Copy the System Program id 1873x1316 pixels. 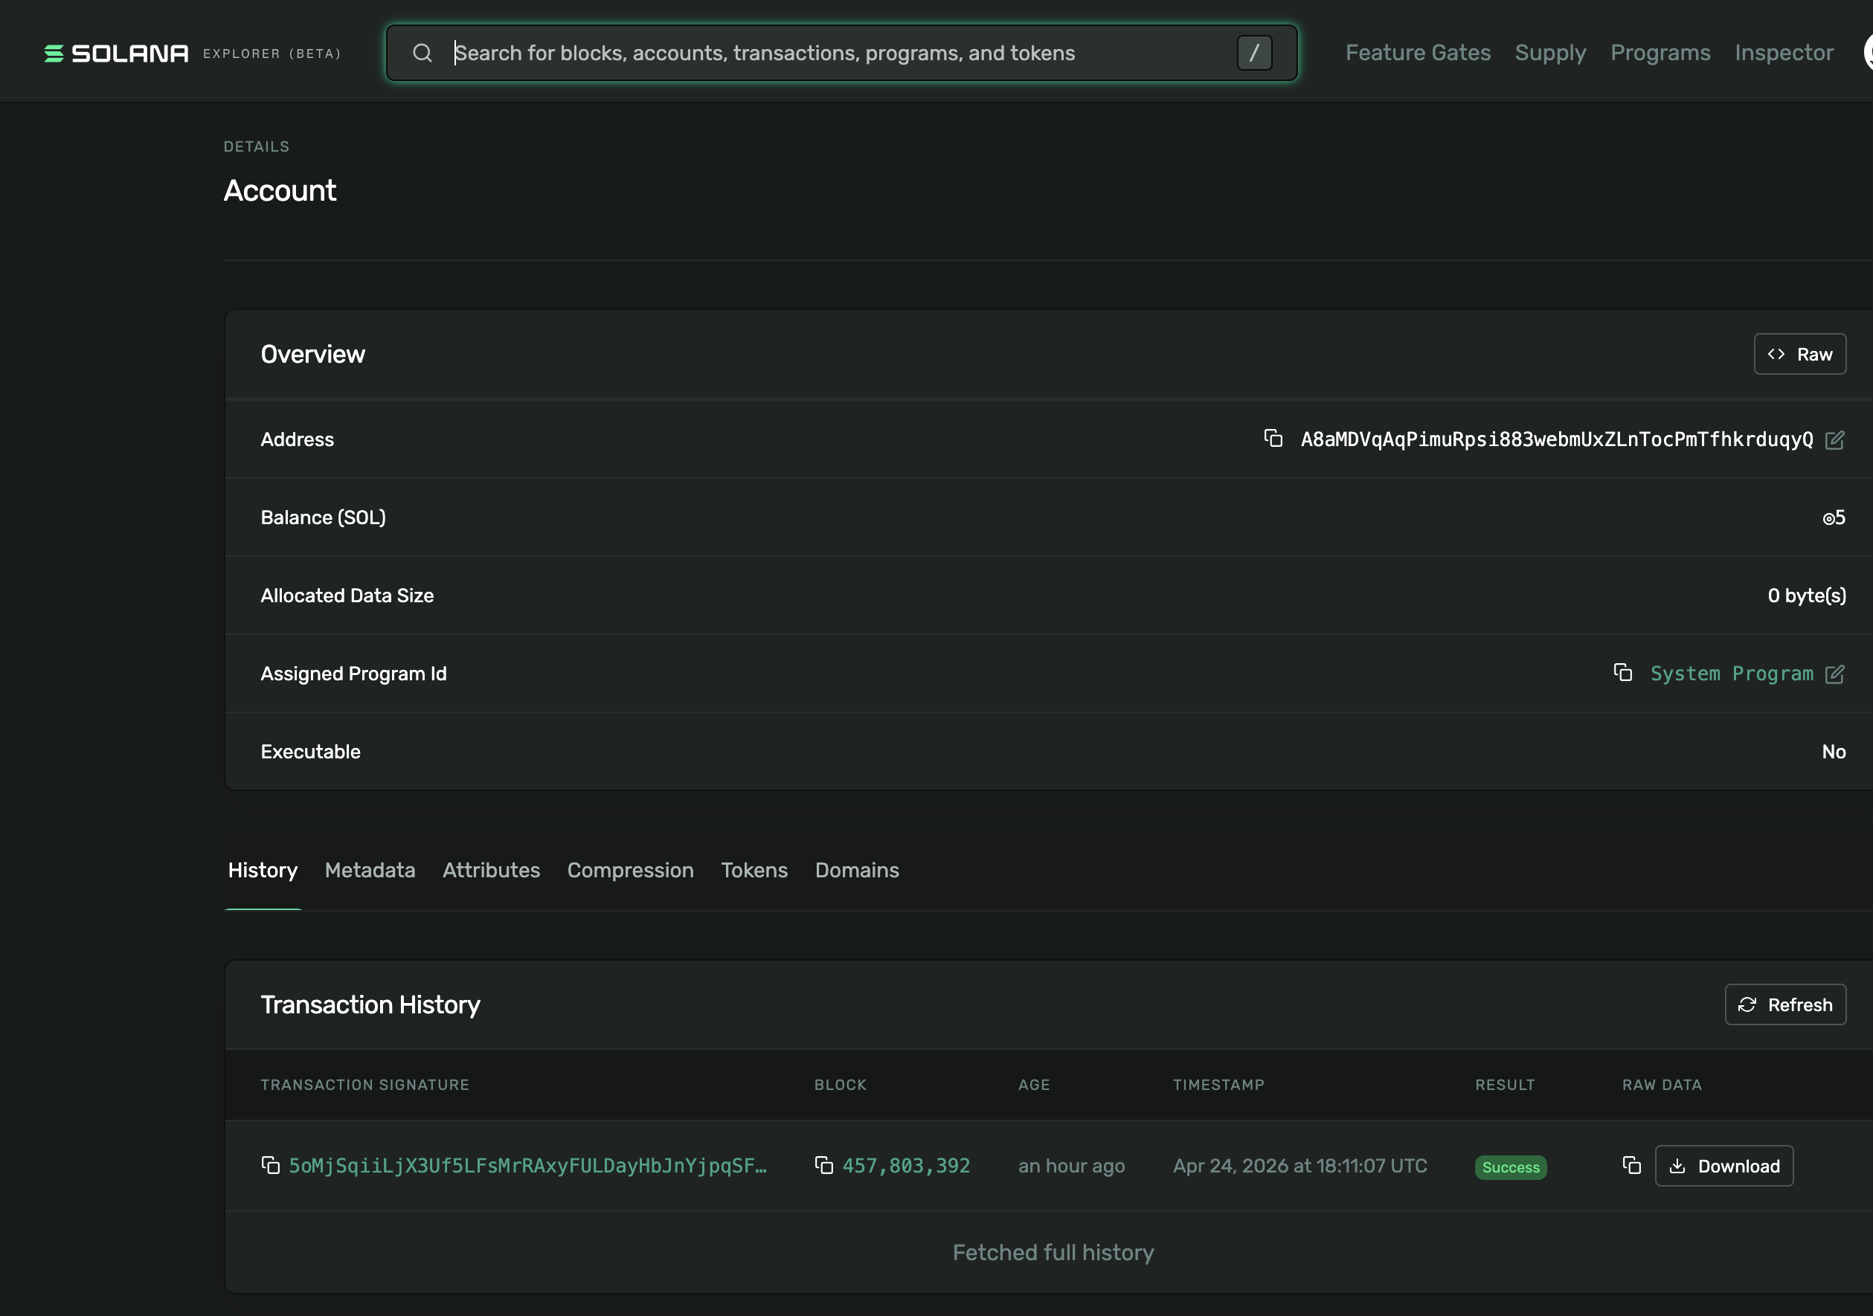[1623, 673]
